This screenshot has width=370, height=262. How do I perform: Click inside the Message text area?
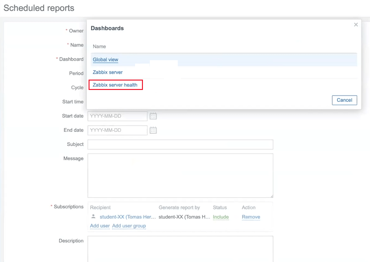180,176
